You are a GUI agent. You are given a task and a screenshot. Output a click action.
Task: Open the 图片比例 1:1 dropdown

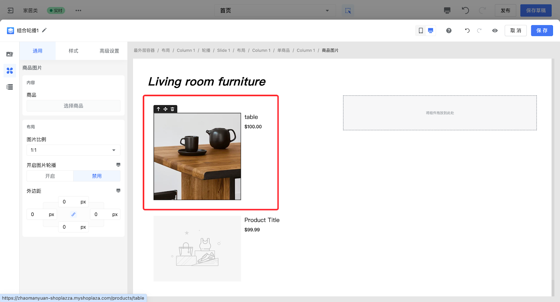pyautogui.click(x=73, y=150)
